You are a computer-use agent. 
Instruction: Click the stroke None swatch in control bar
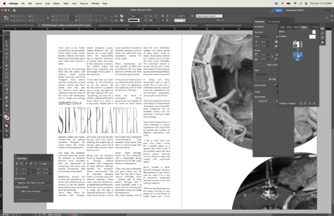point(121,21)
